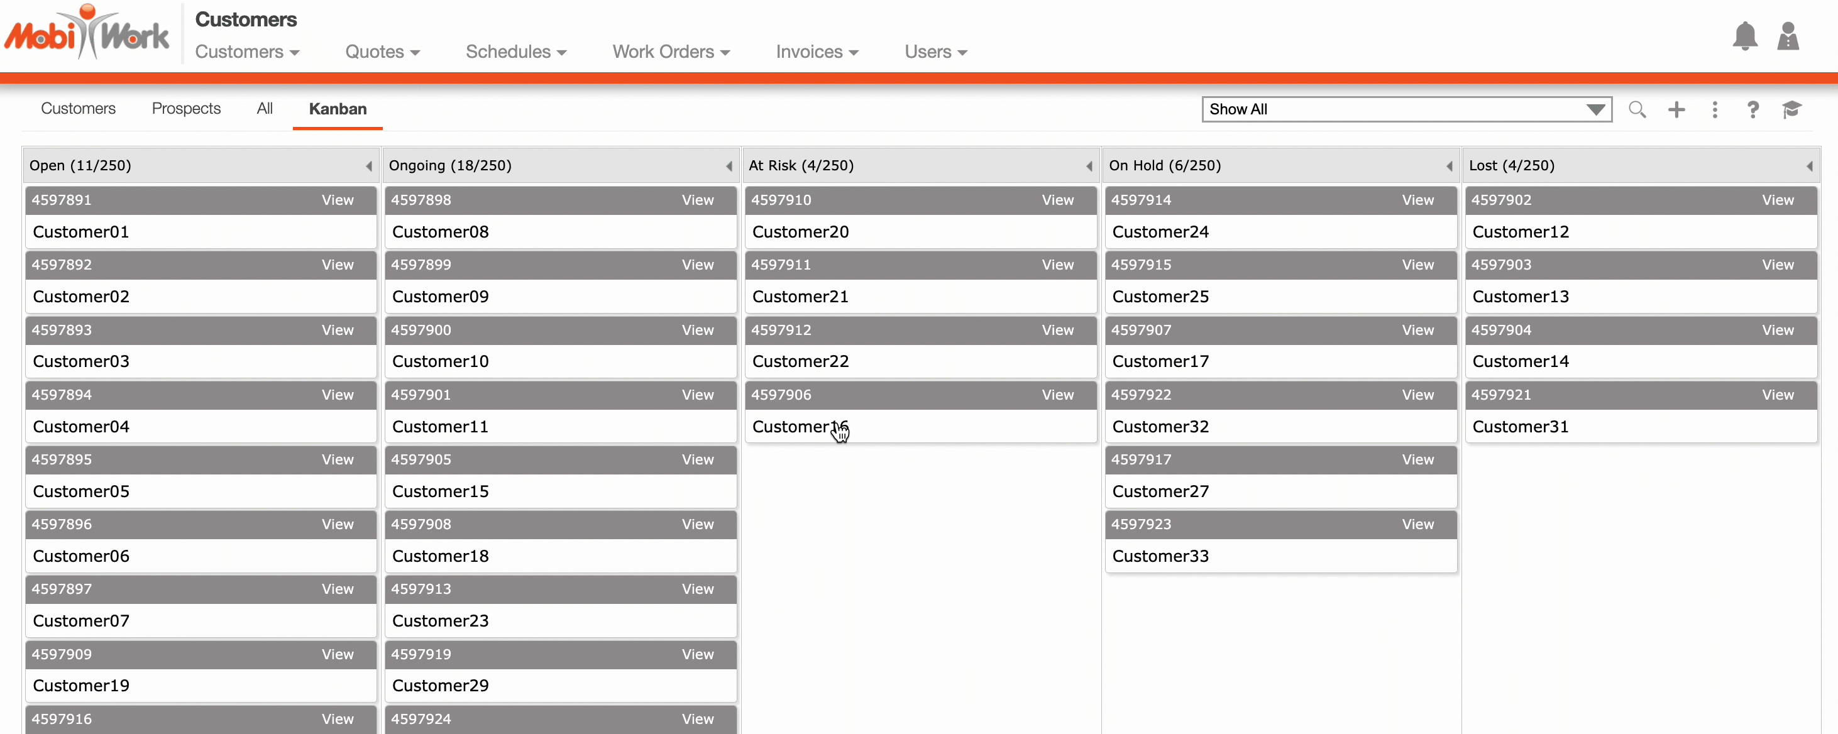Click the search magnifier icon
Image resolution: width=1838 pixels, height=734 pixels.
pos(1637,110)
